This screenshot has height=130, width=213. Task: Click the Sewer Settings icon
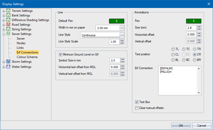click(8, 34)
